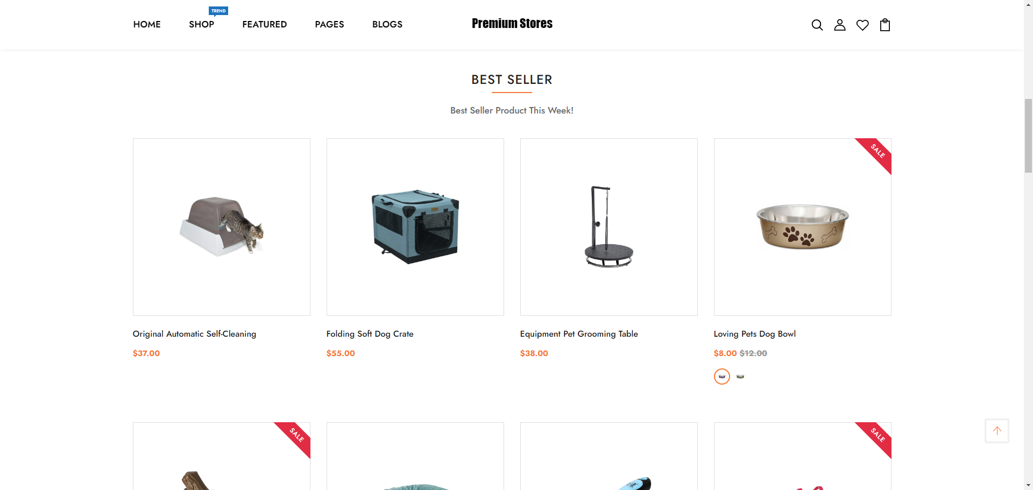The height and width of the screenshot is (490, 1033).
Task: Click the TREND badge above Shop
Action: coord(218,11)
